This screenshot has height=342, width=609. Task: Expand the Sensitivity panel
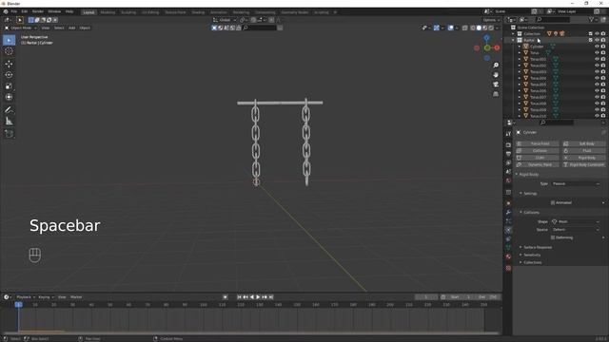point(532,255)
